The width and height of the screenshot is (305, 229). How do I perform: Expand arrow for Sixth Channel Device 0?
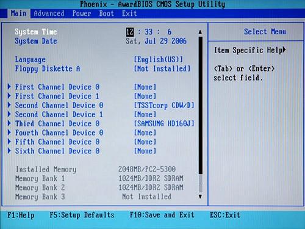pyautogui.click(x=9, y=151)
